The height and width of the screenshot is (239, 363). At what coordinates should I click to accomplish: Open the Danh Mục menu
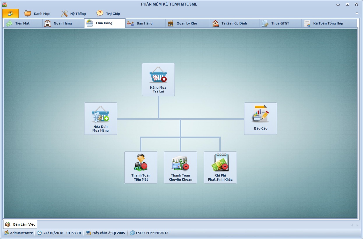[x=37, y=14]
